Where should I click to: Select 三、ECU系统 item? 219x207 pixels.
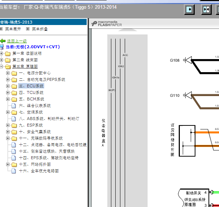point(31,86)
